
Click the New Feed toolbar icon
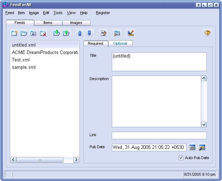tap(14, 33)
